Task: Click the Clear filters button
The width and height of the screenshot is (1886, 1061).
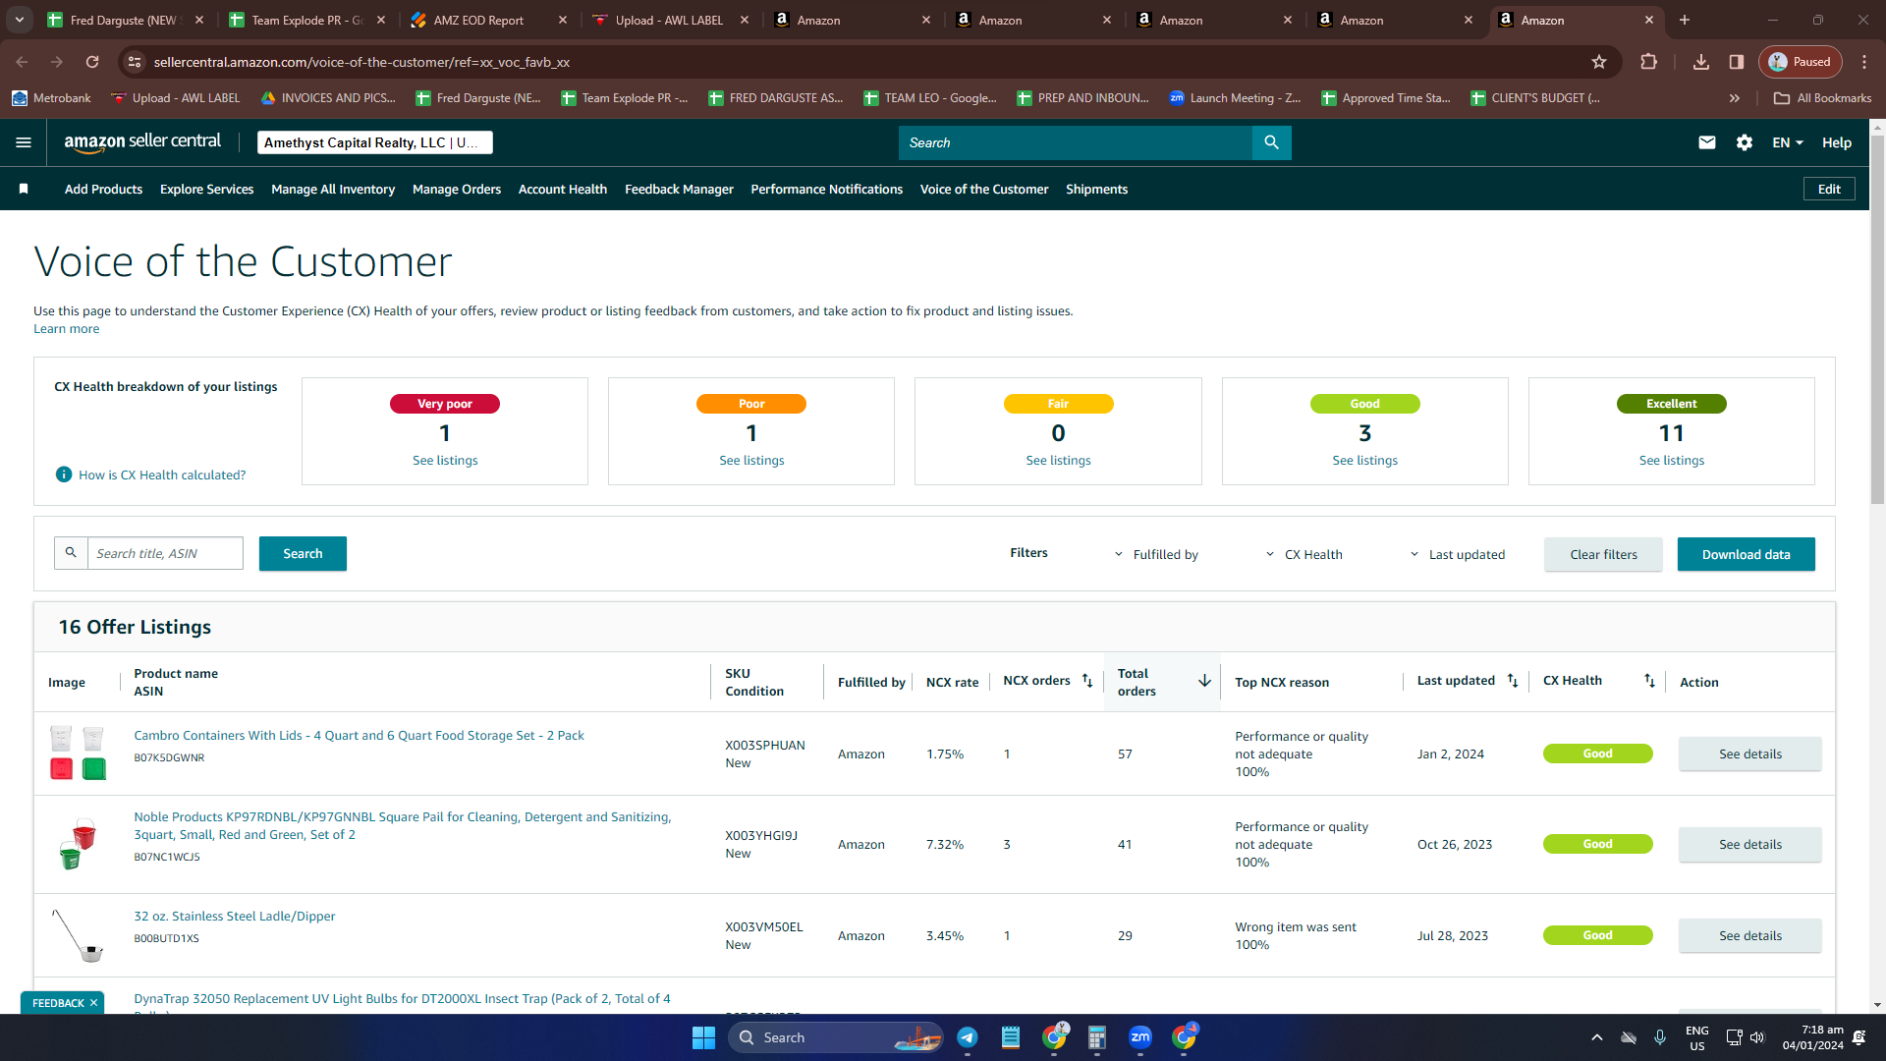Action: 1603,554
